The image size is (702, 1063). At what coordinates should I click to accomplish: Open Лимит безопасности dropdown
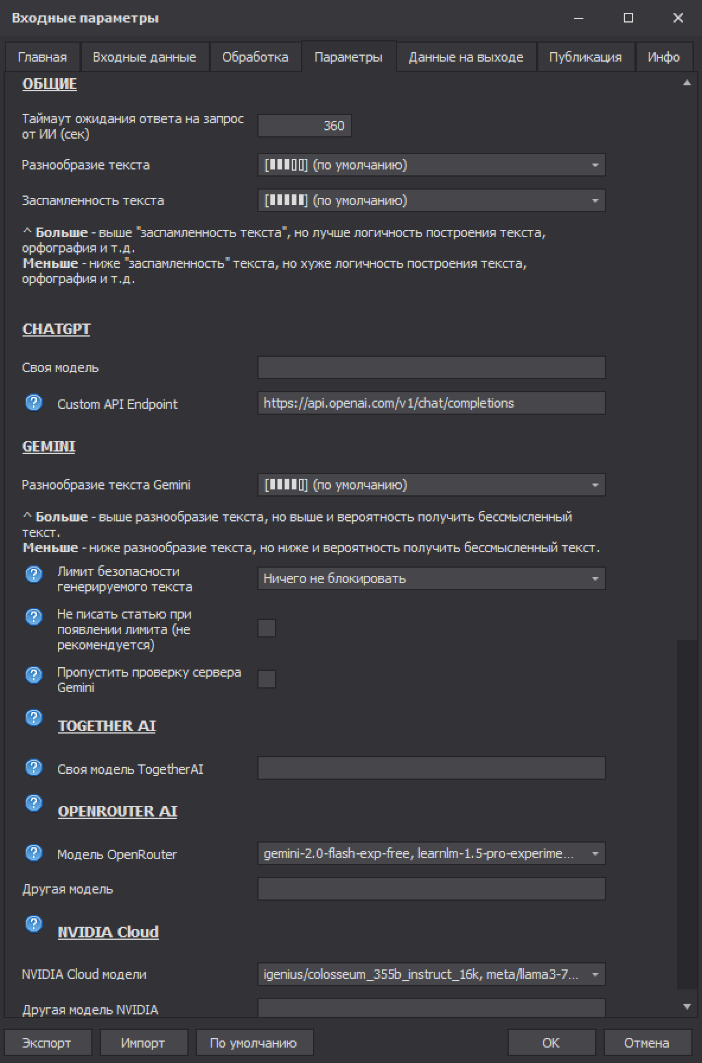[x=431, y=579]
